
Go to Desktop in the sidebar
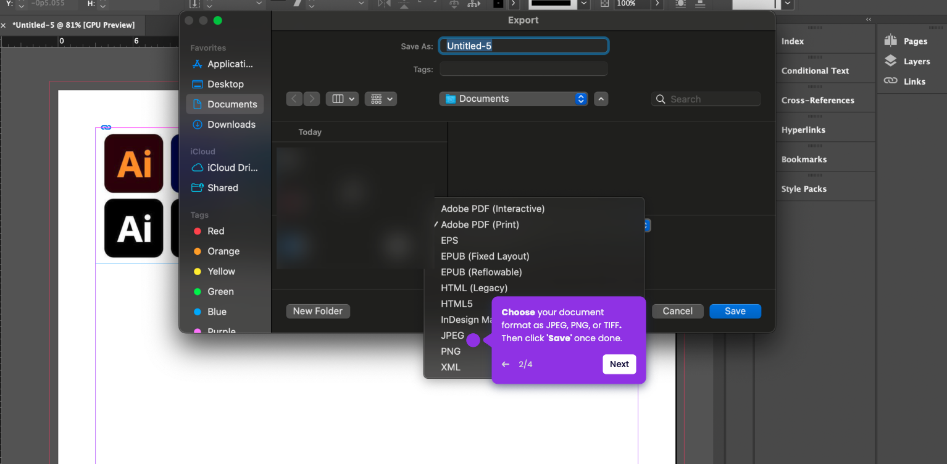(225, 84)
